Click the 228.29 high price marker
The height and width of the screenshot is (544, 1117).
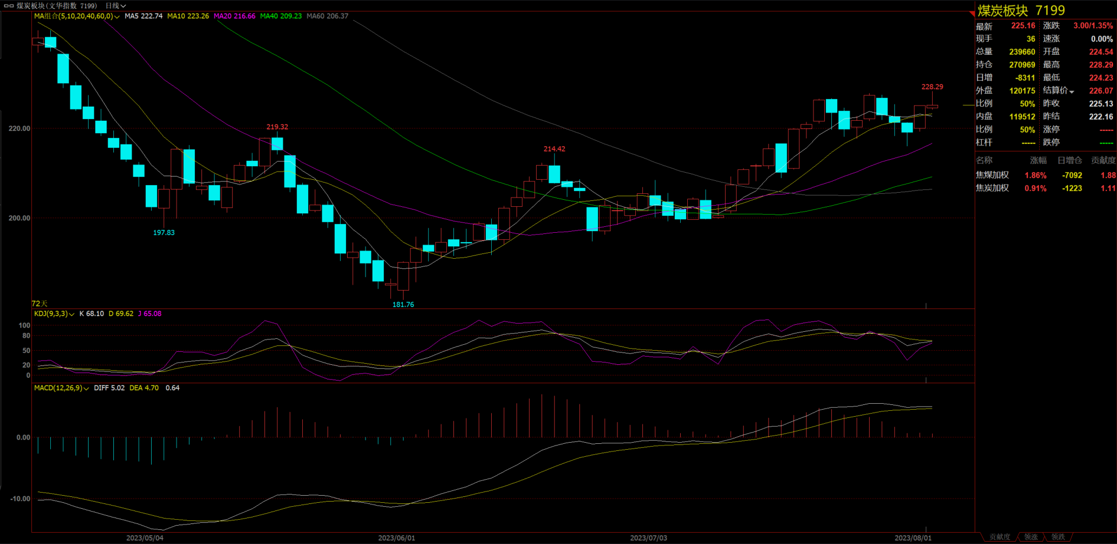click(932, 87)
